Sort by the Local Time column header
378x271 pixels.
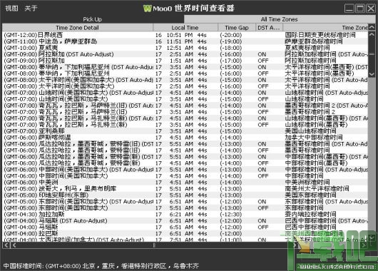click(185, 28)
